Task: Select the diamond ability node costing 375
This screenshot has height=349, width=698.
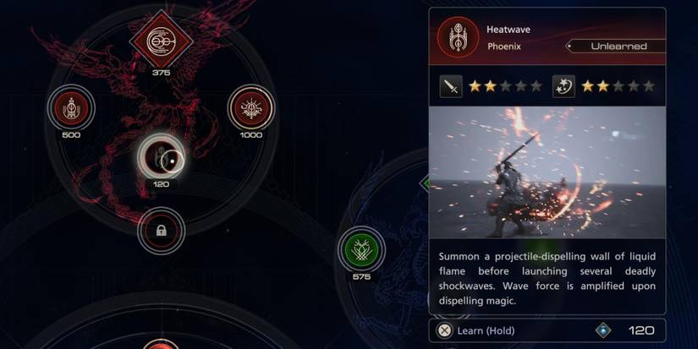Action: click(161, 41)
